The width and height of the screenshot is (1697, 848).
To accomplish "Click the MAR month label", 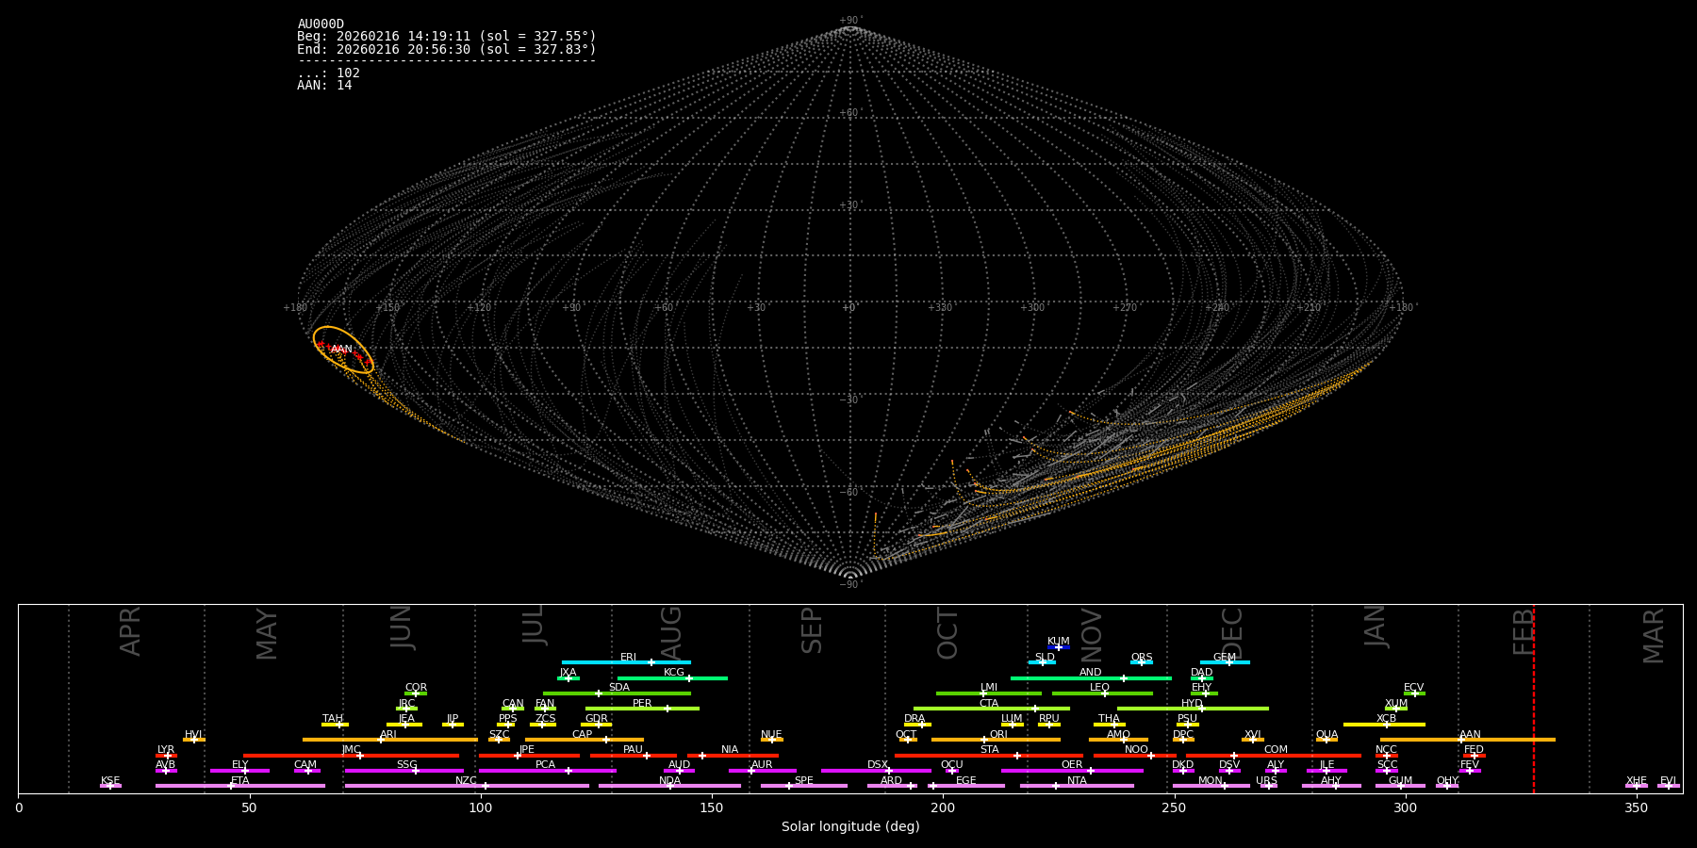I will point(1655,635).
